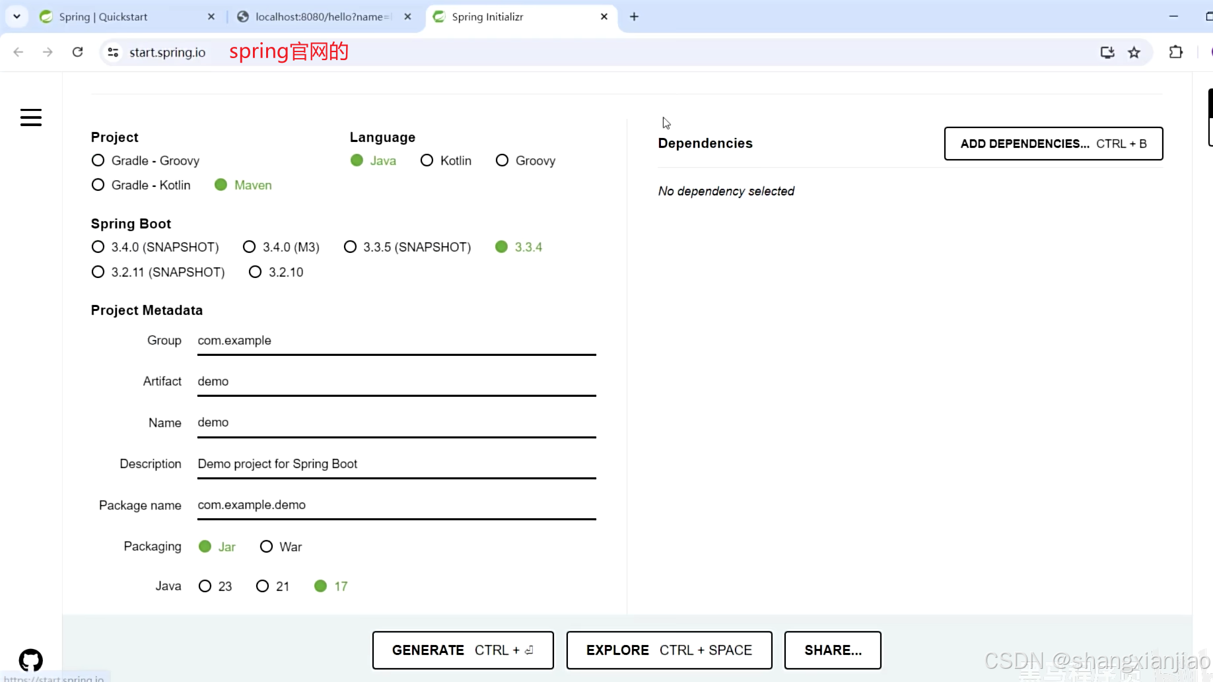Switch to Spring Quickstart tab

127,17
